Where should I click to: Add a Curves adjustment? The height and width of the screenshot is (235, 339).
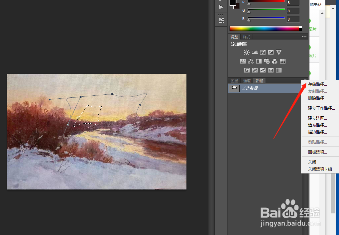click(x=263, y=52)
